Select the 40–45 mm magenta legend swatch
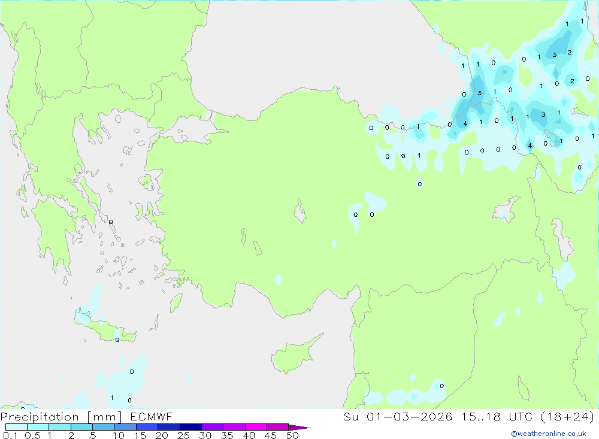 coord(256,427)
